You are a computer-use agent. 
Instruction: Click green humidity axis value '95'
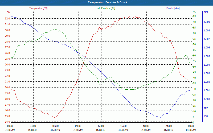[x=194, y=16]
